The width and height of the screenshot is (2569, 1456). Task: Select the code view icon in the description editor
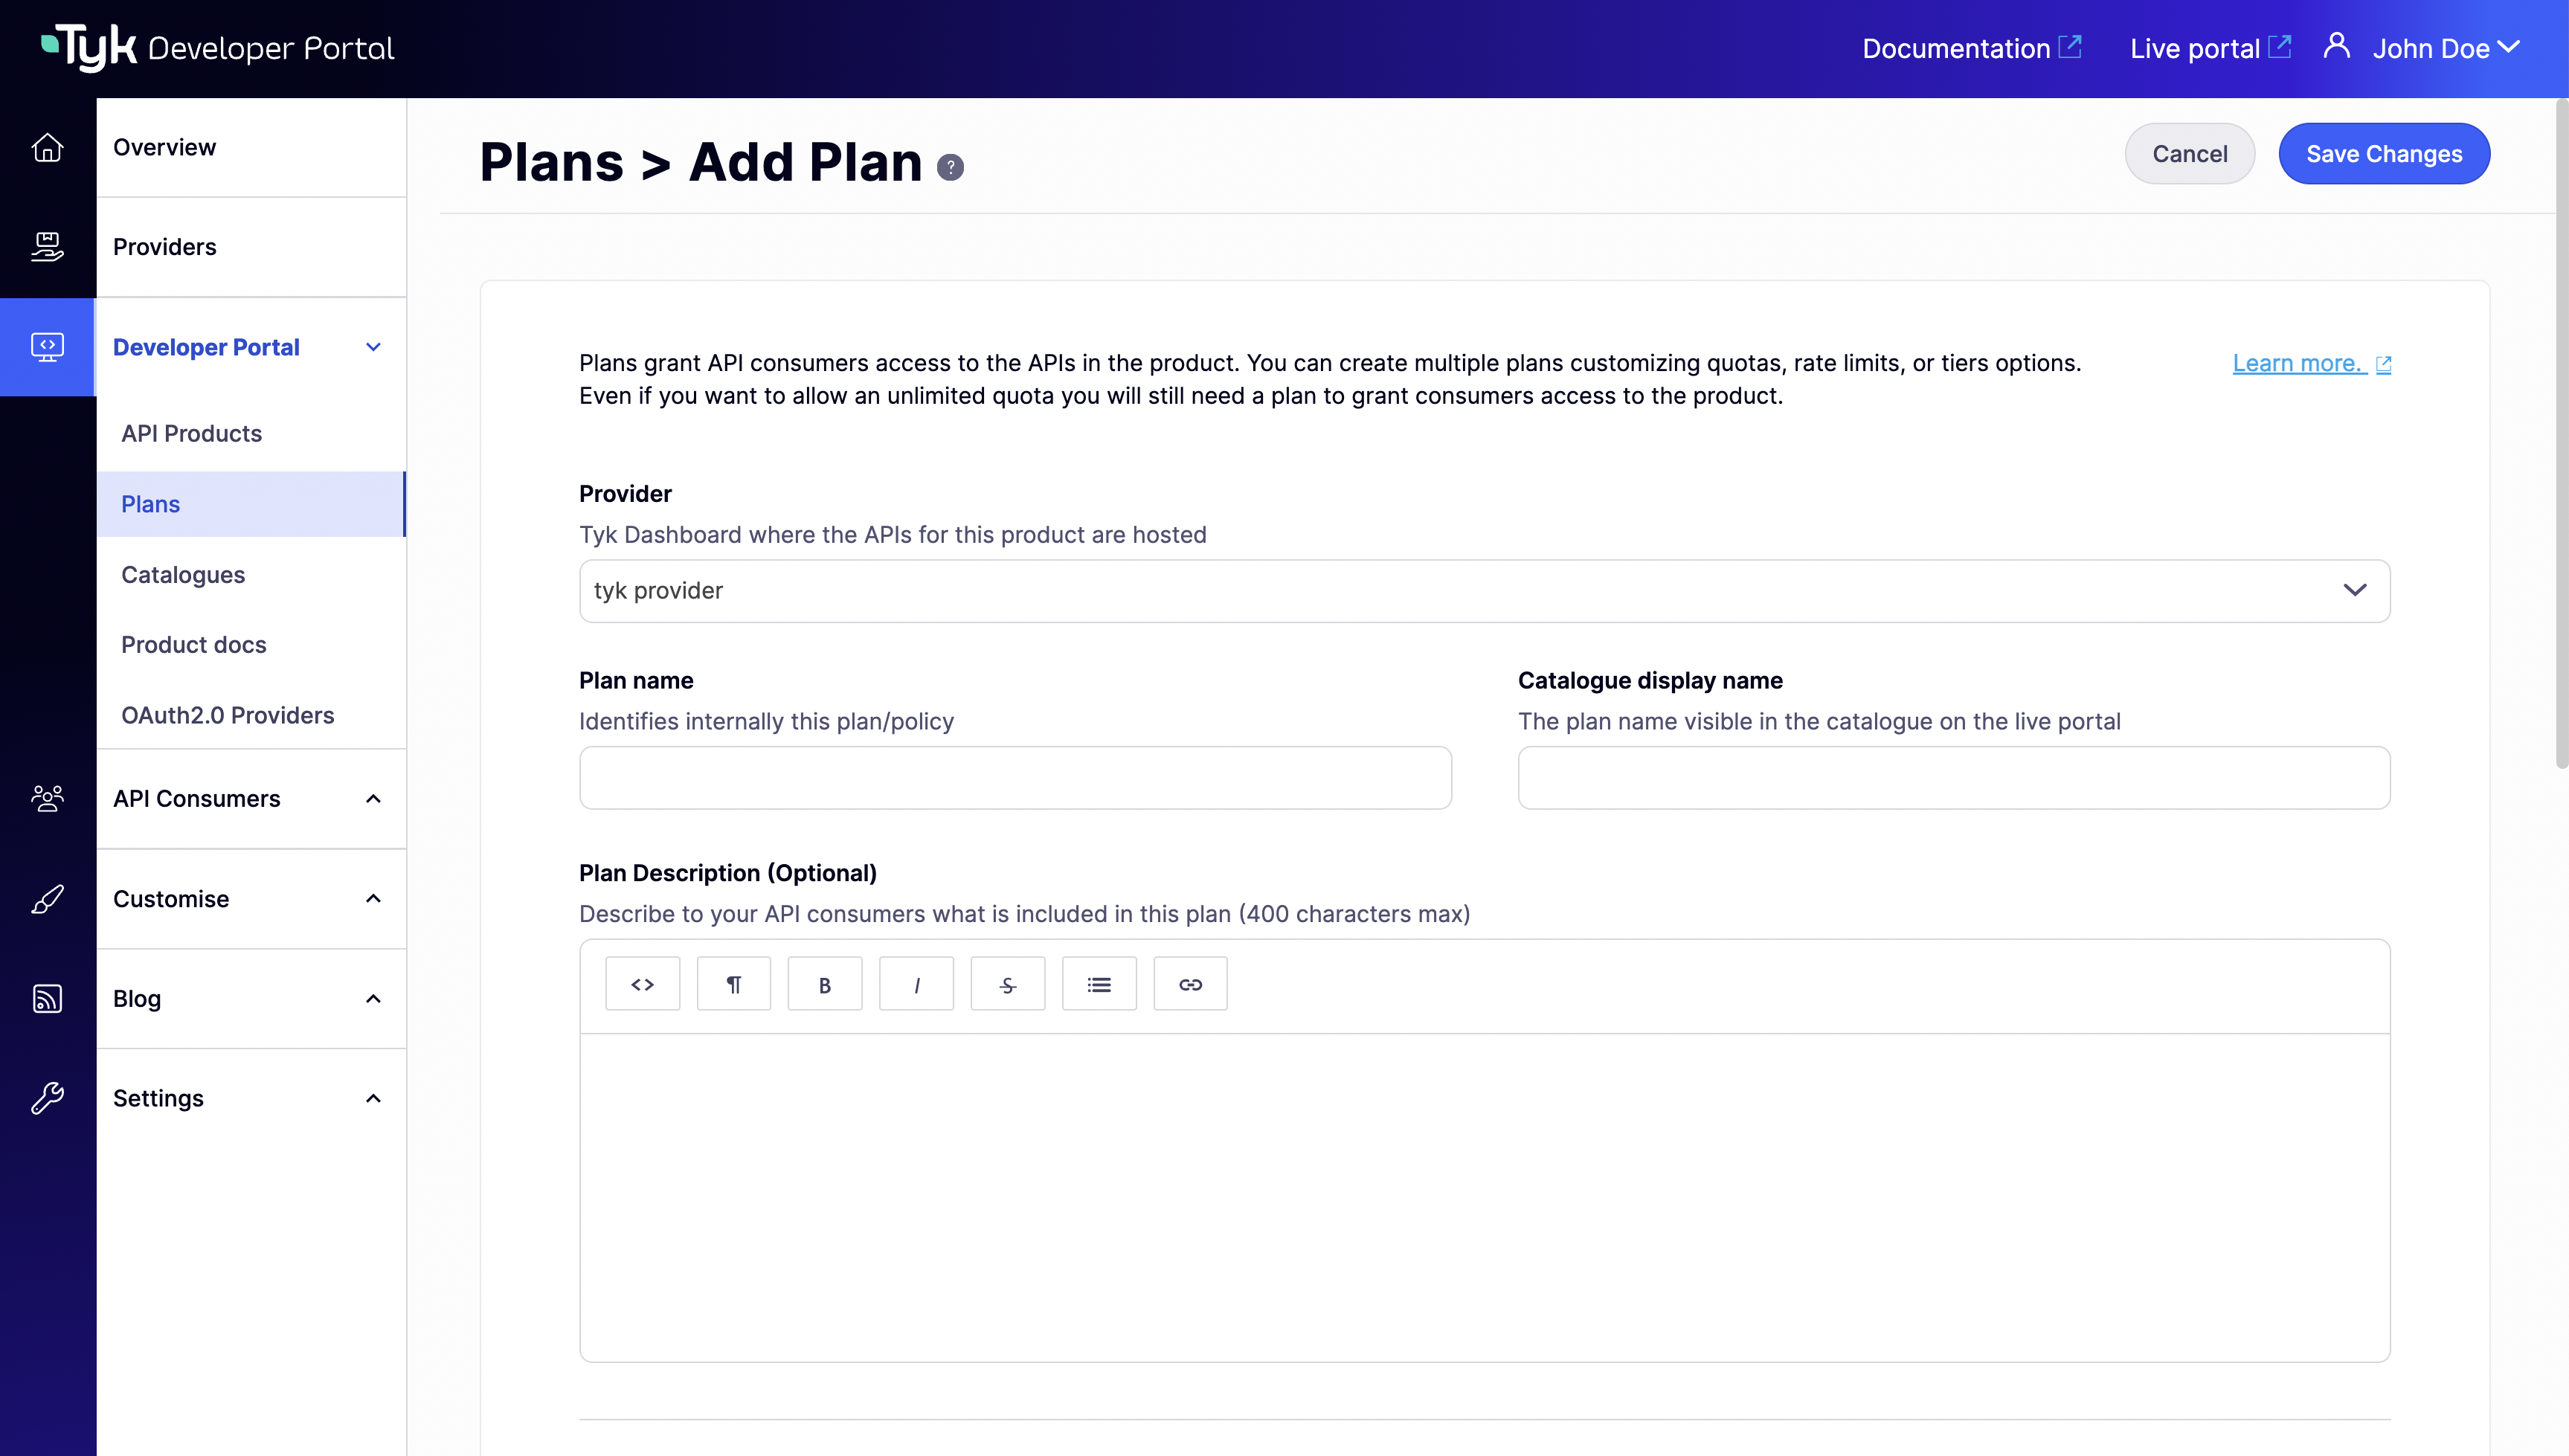643,984
